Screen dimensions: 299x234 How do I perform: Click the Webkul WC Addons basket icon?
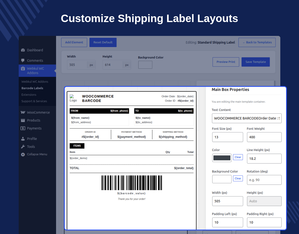click(x=23, y=69)
